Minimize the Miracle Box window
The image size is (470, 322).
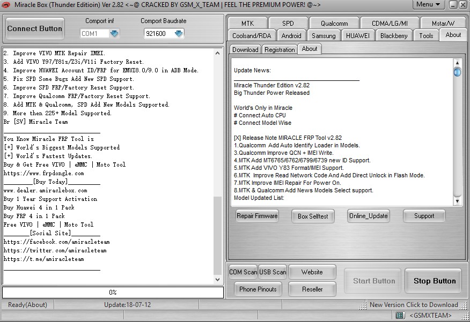(x=453, y=4)
